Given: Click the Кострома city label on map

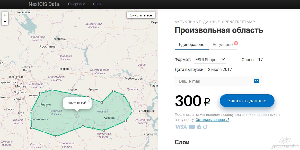Looking at the screenshot, I should [x=59, y=39].
